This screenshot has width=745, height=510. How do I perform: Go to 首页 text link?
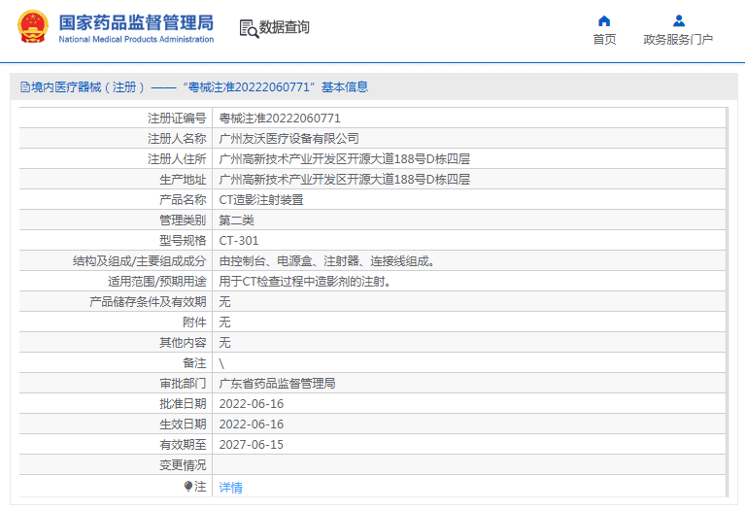click(x=604, y=40)
